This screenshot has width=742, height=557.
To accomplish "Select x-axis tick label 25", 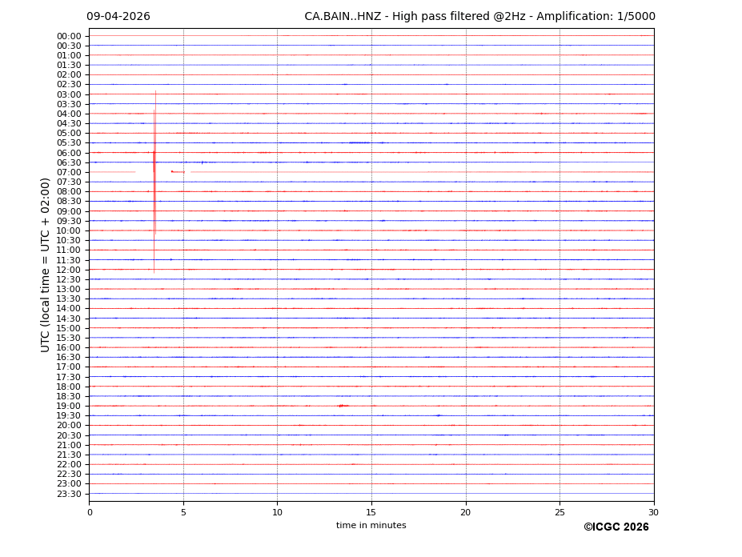I will tap(560, 512).
